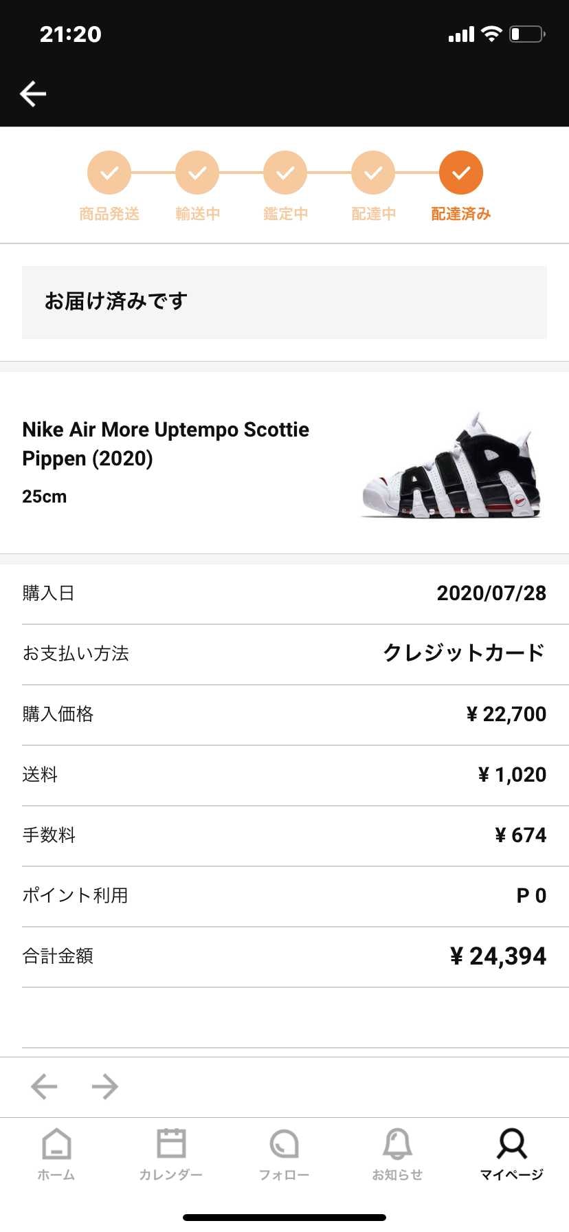Tap the お届け済みです status banner
This screenshot has width=569, height=1232.
284,302
